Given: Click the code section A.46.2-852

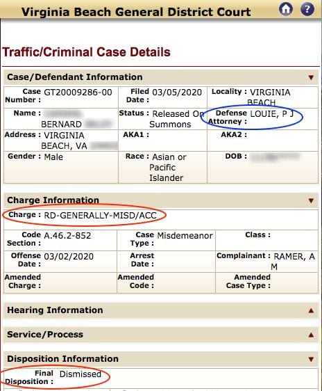Looking at the screenshot, I should coord(67,236).
